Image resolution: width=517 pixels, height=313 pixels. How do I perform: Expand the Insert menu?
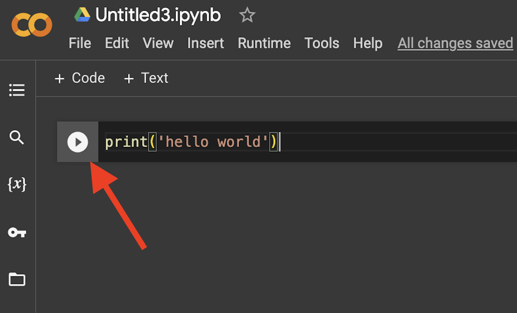point(205,43)
